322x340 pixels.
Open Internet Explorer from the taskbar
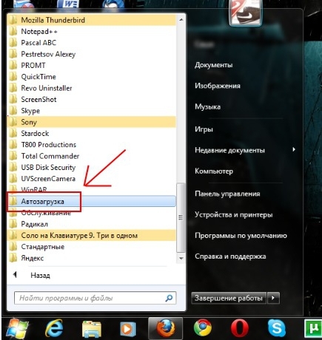pos(54,328)
